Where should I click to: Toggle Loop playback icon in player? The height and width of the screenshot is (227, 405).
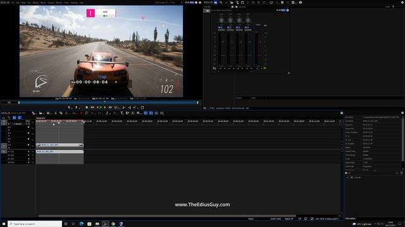coord(116,107)
